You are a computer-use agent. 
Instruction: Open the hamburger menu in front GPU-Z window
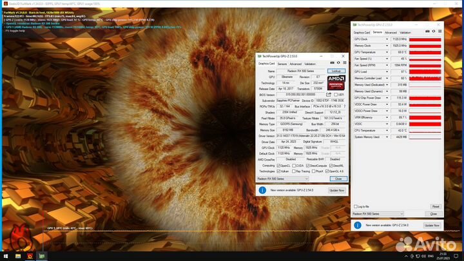pyautogui.click(x=345, y=63)
